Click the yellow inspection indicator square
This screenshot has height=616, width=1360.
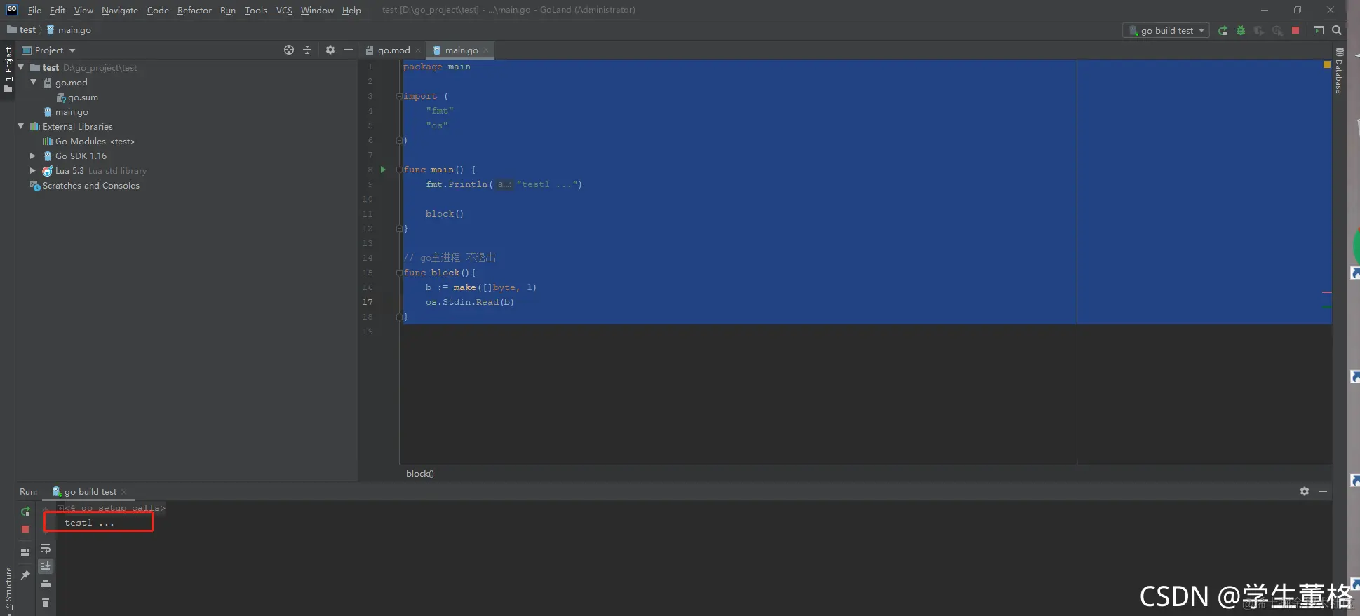tap(1326, 64)
